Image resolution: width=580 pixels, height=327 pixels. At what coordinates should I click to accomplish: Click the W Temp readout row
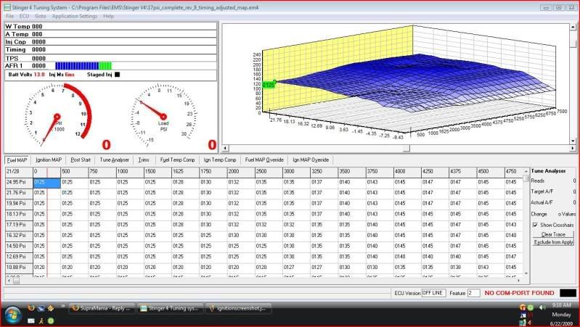pos(110,26)
